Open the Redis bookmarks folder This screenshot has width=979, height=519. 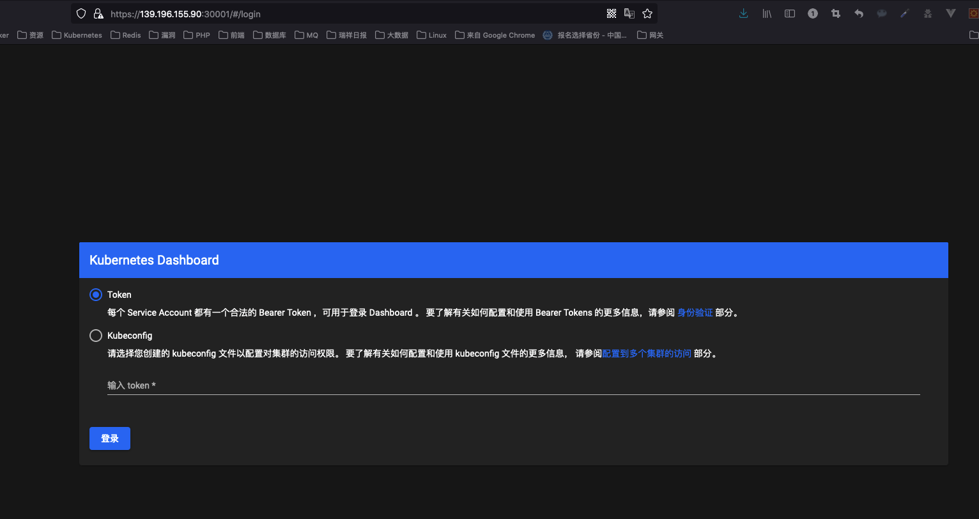[x=126, y=35]
